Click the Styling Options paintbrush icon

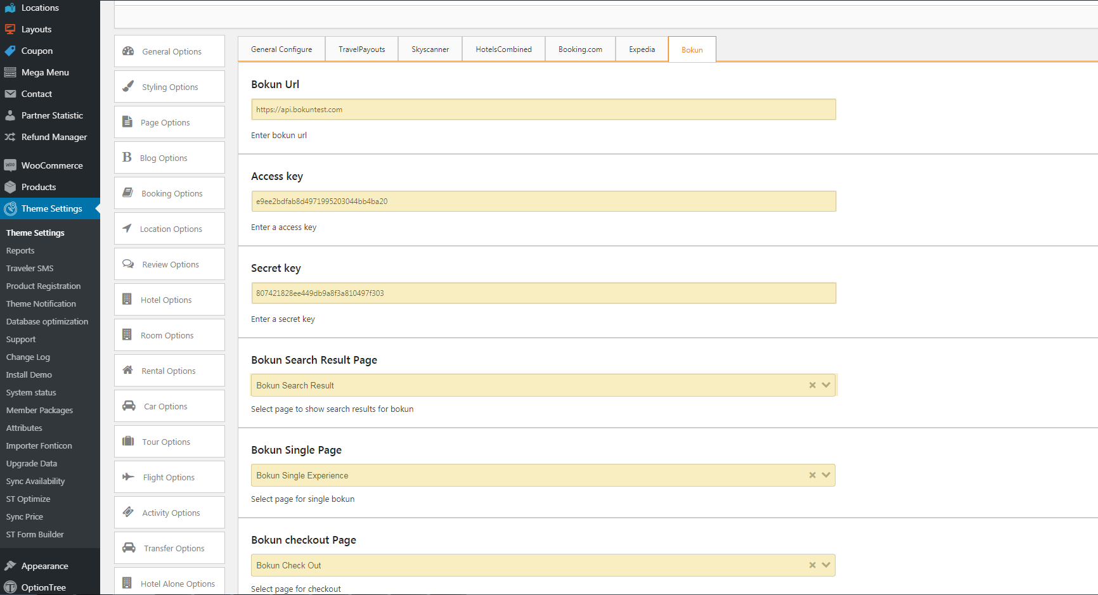tap(128, 86)
